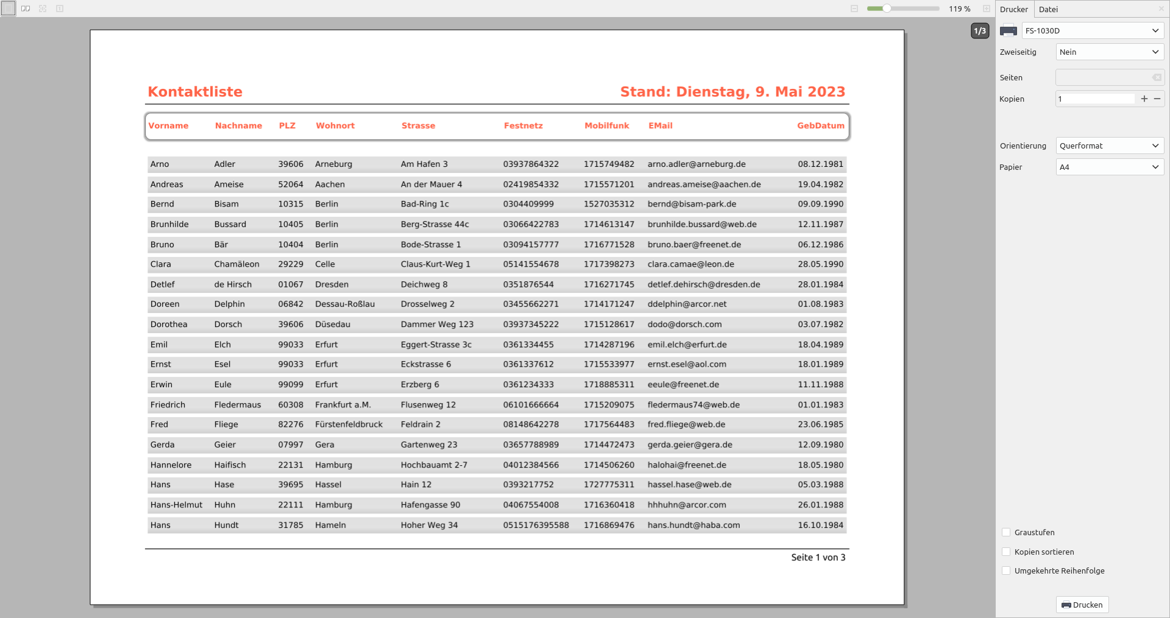
Task: Enable the Graustufen checkbox
Action: pos(1006,532)
